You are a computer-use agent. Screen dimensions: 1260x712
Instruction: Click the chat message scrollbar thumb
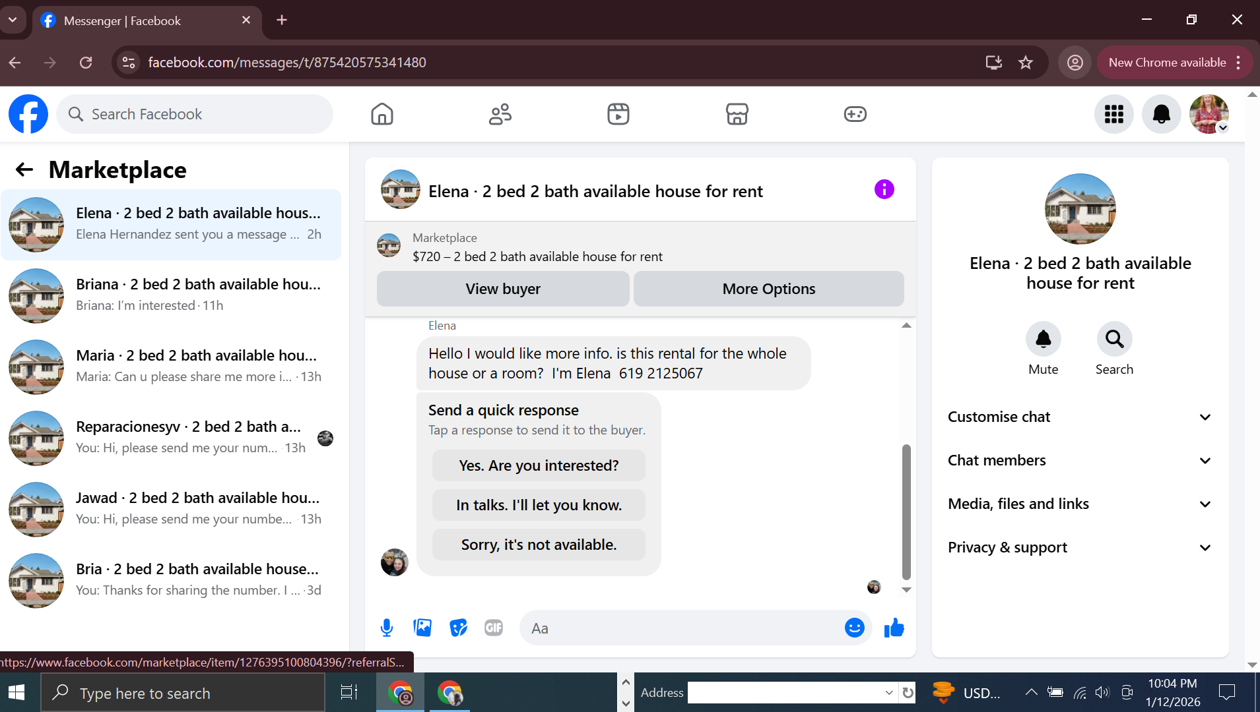[x=906, y=512]
